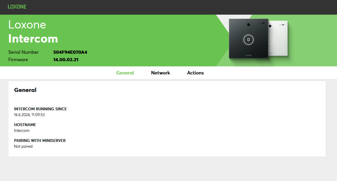Switch to the General tab
The height and width of the screenshot is (181, 337).
coord(125,73)
